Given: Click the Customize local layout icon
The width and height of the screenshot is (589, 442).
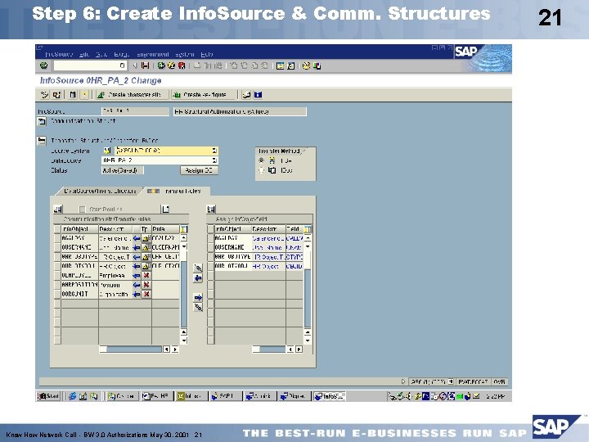Looking at the screenshot, I should (317, 65).
